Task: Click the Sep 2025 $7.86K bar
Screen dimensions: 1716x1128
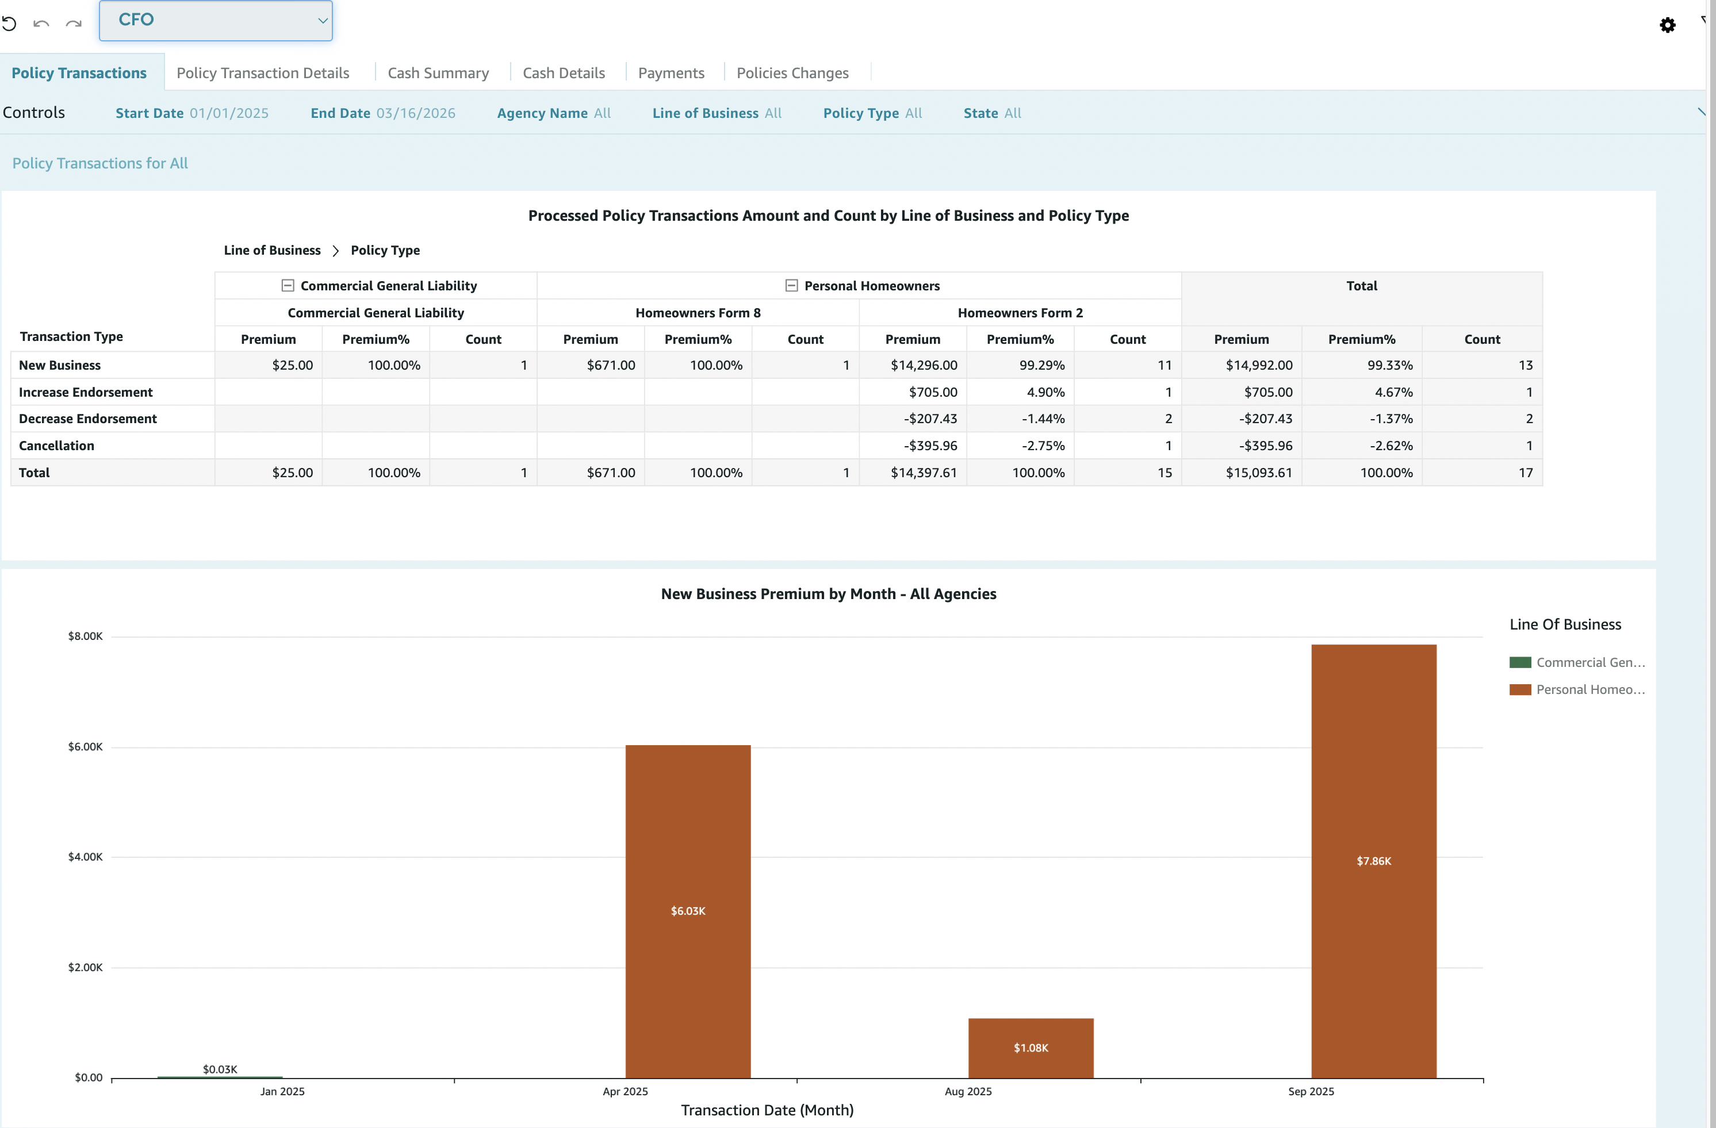Action: [1373, 861]
